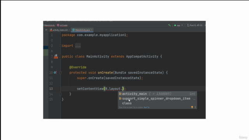Collapse the tool window with the minus icon

coord(46,30)
